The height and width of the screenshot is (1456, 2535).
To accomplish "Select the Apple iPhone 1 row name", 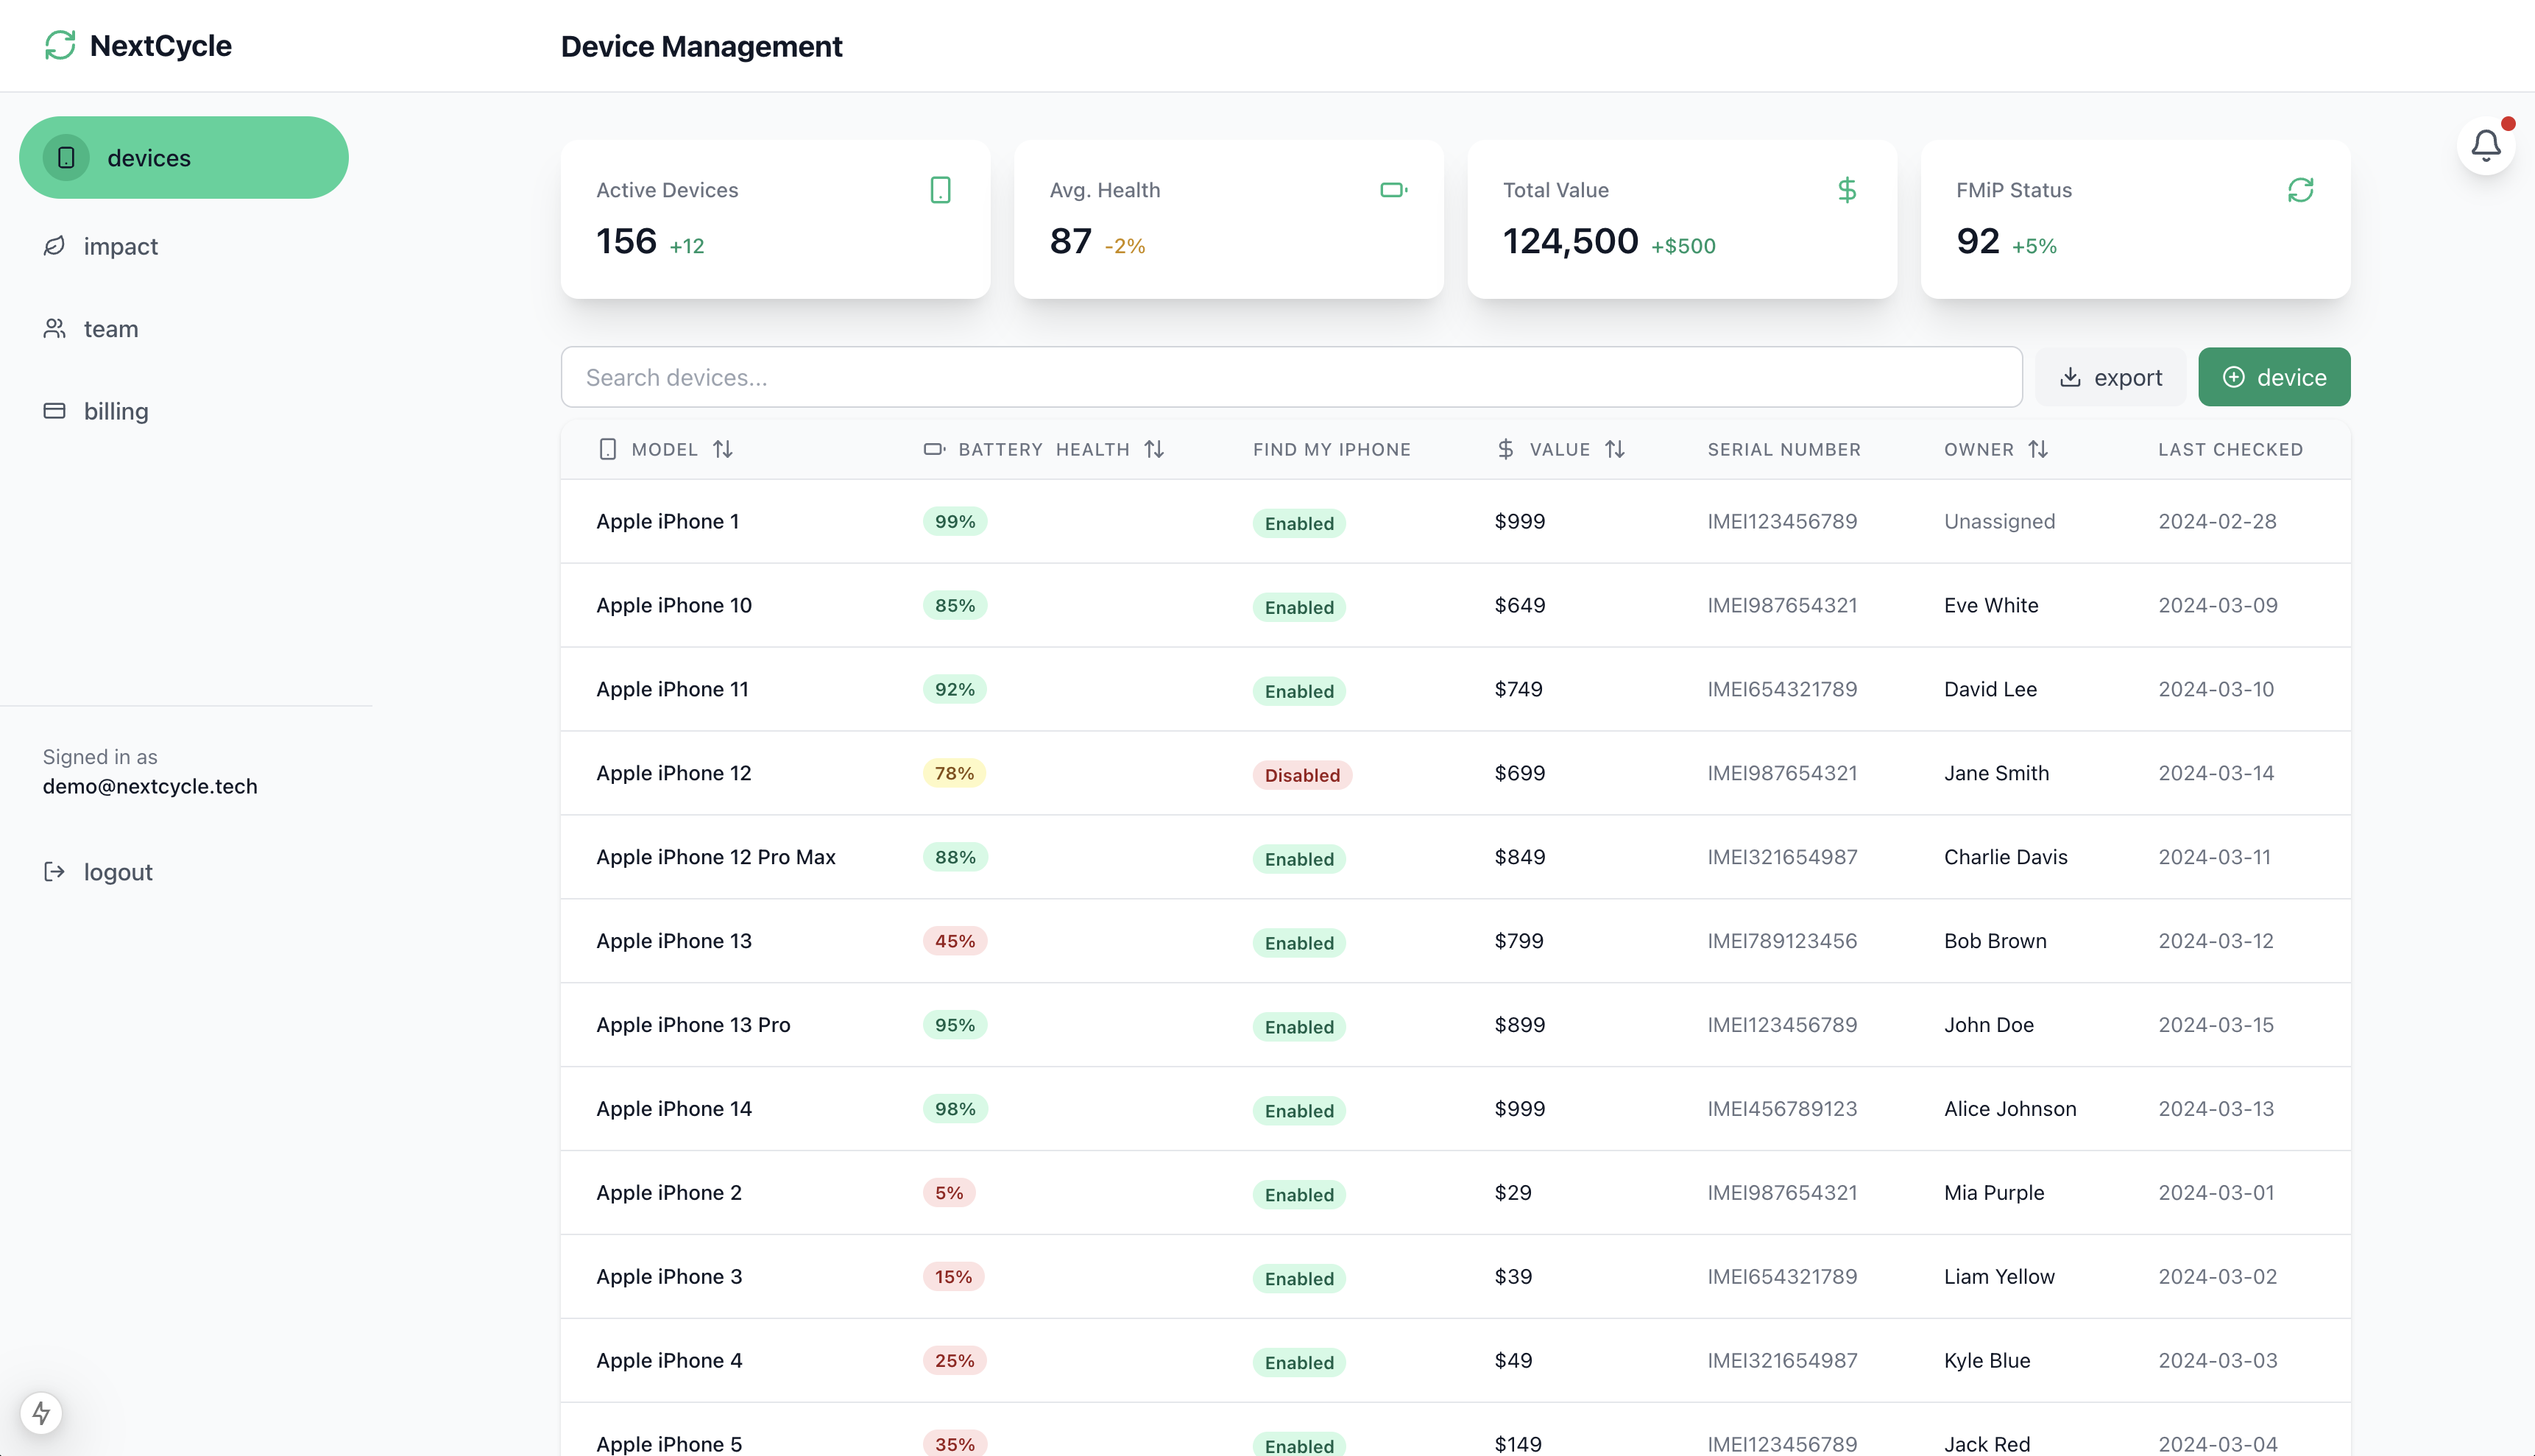I will pyautogui.click(x=667, y=521).
